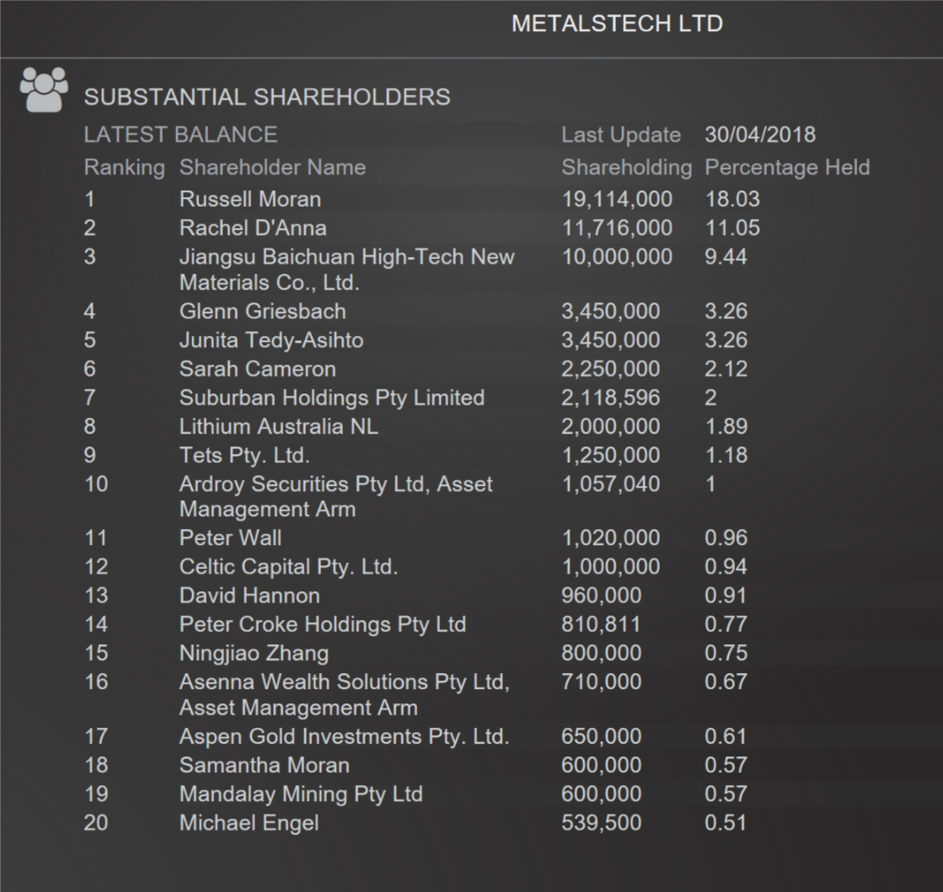Click percentage 9.44
This screenshot has width=943, height=892.
(726, 257)
